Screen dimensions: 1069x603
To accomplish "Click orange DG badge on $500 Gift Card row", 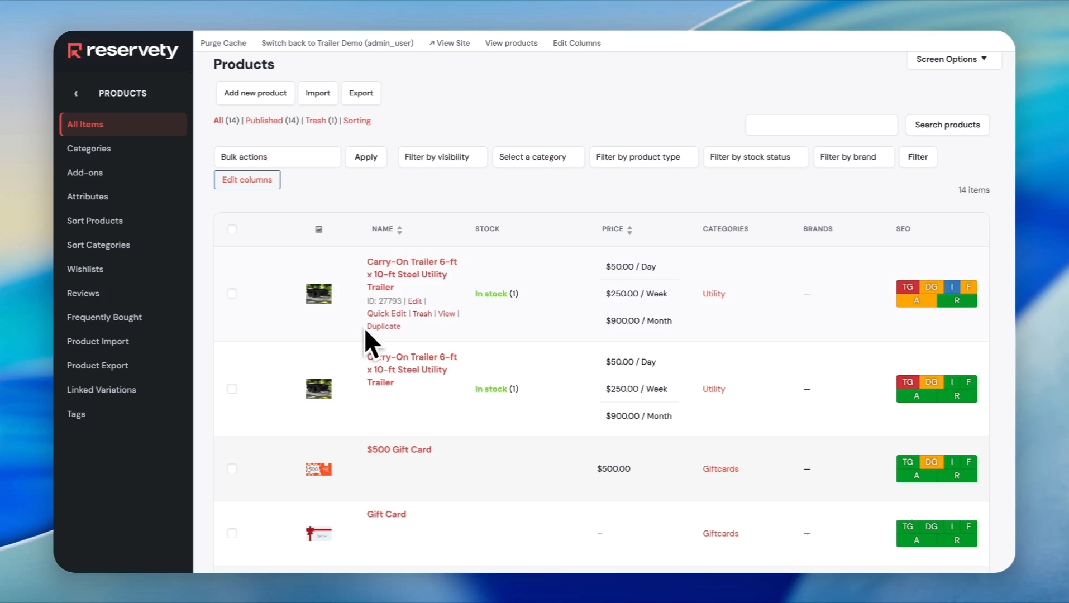I will (931, 462).
